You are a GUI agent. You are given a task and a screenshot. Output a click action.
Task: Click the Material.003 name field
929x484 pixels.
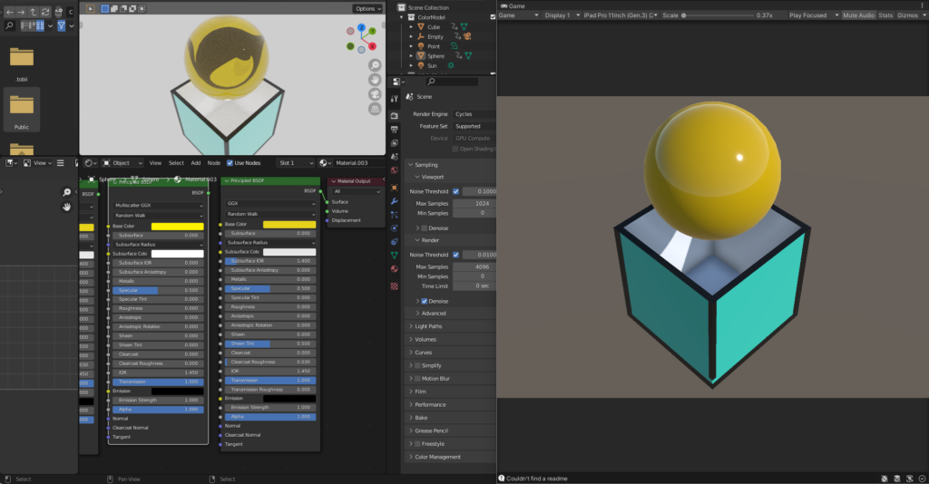(358, 163)
